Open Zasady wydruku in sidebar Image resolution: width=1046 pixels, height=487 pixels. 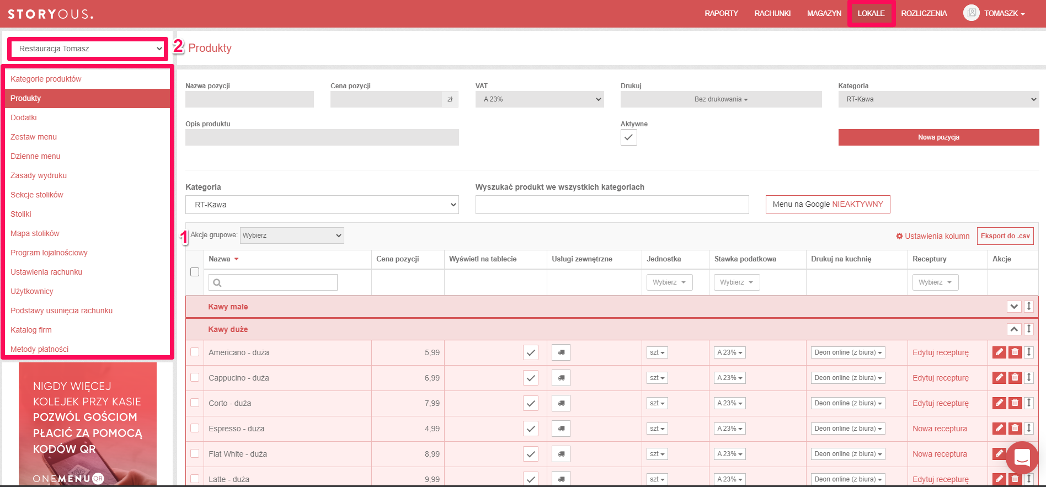pyautogui.click(x=39, y=175)
